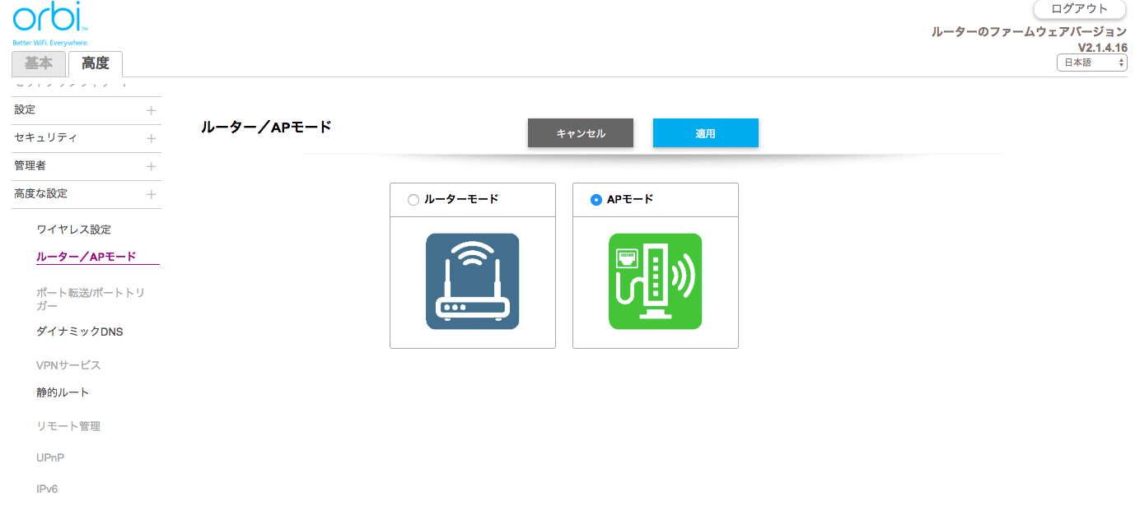Image resolution: width=1135 pixels, height=515 pixels.
Task: Click the blue router mode icon
Action: pos(472,281)
